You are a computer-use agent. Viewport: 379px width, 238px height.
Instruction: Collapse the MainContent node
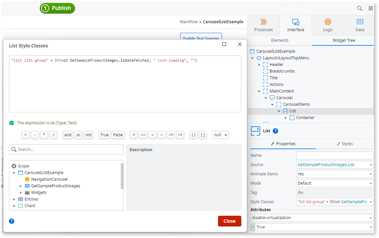(x=259, y=91)
